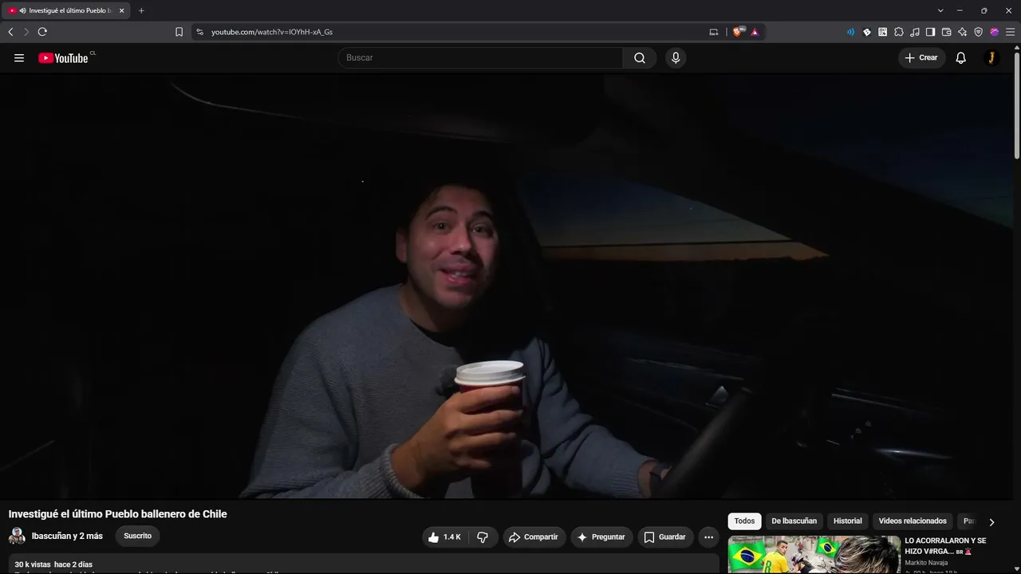
Task: Open the Markito Navaja channel name
Action: click(x=926, y=563)
